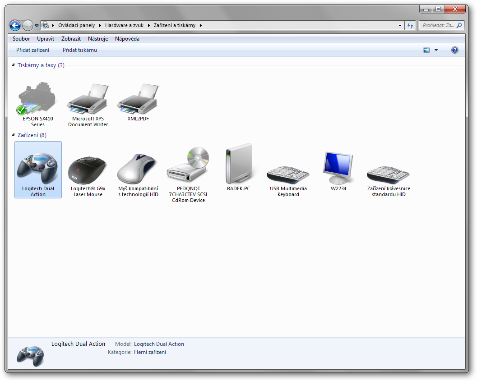Expand the address bar history dropdown
477x381 pixels.
[x=400, y=26]
